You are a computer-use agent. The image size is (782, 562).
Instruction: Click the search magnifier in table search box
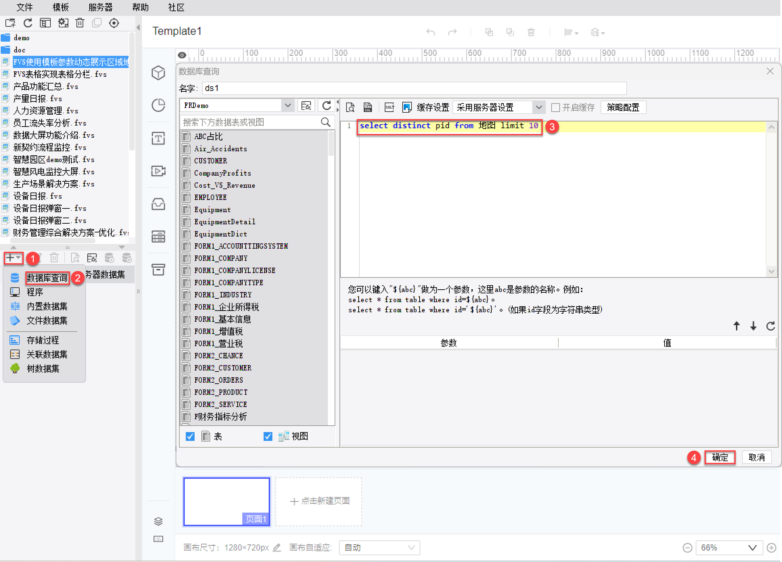pyautogui.click(x=326, y=122)
